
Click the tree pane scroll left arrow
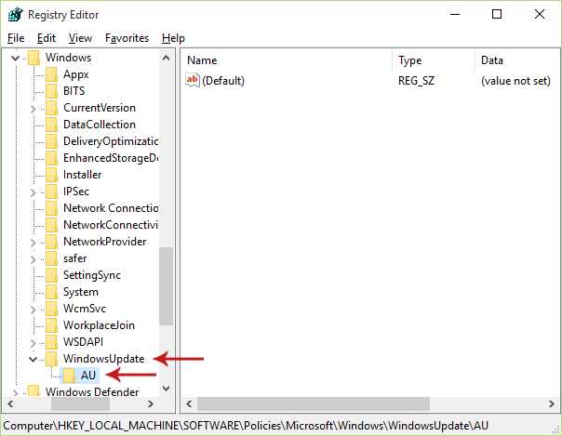[10, 403]
